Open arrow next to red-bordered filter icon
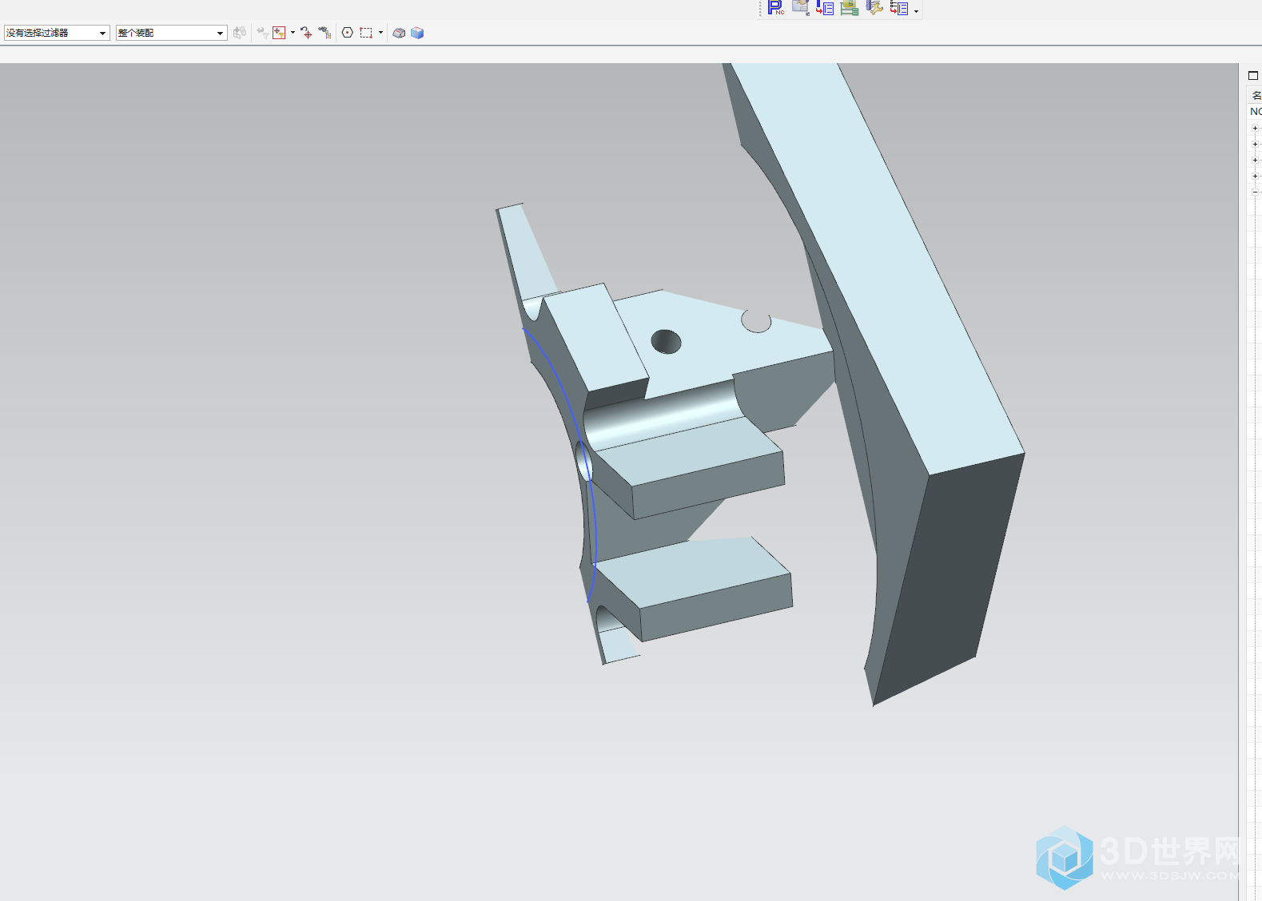Image resolution: width=1262 pixels, height=901 pixels. [293, 33]
